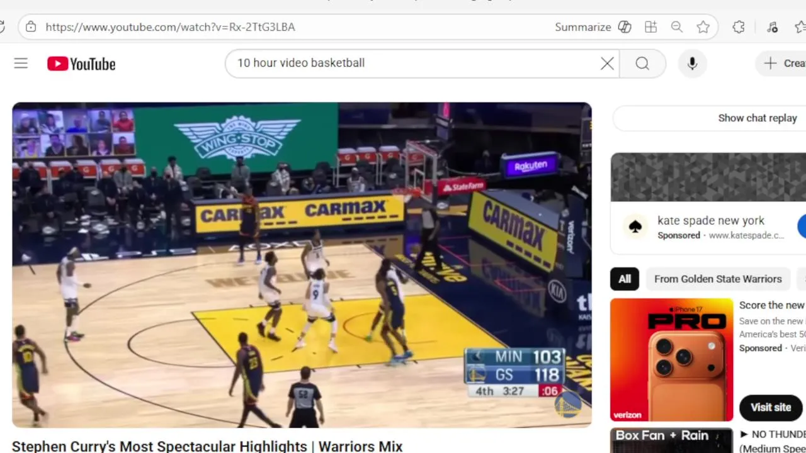Click the Warriors logo watermark in video
Image resolution: width=806 pixels, height=453 pixels.
point(567,406)
